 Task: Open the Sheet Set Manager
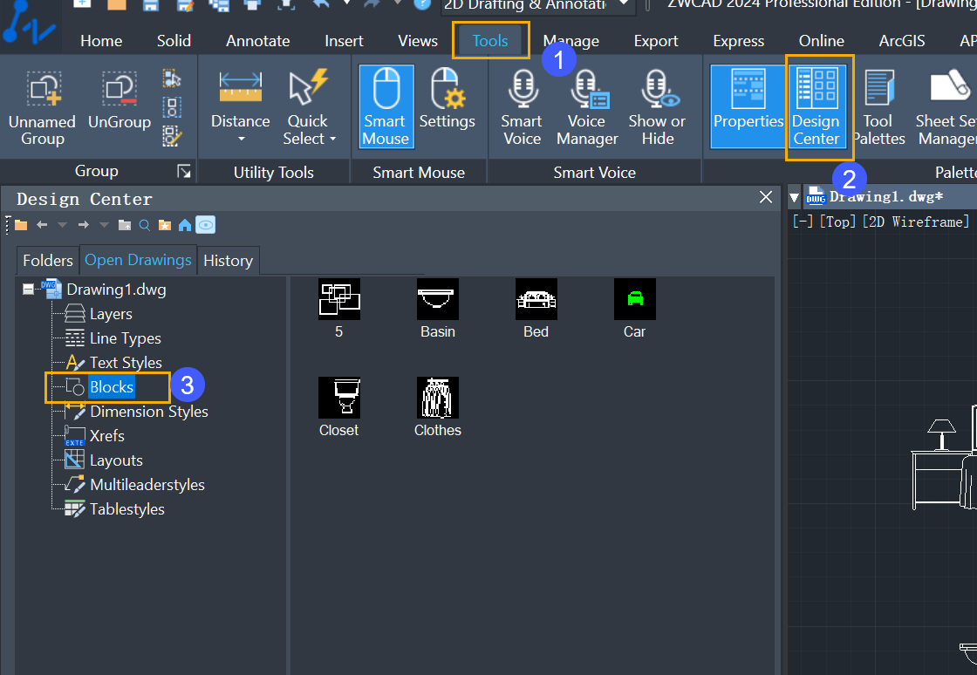point(946,106)
